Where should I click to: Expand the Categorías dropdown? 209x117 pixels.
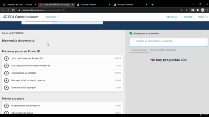(x=52, y=17)
